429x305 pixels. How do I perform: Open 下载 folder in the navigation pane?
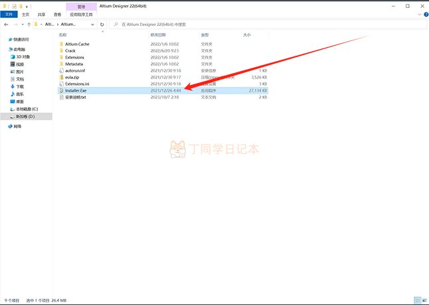click(x=17, y=87)
